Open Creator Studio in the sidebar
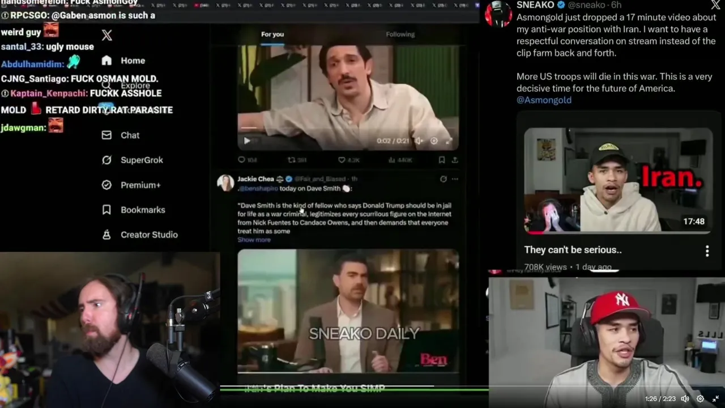 pyautogui.click(x=139, y=235)
